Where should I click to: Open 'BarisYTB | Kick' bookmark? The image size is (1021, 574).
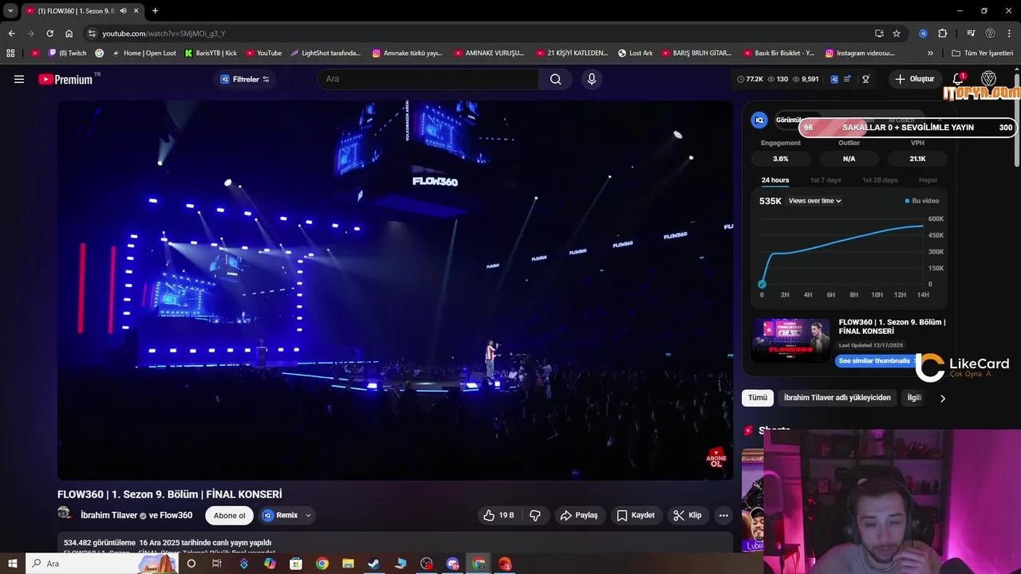211,53
